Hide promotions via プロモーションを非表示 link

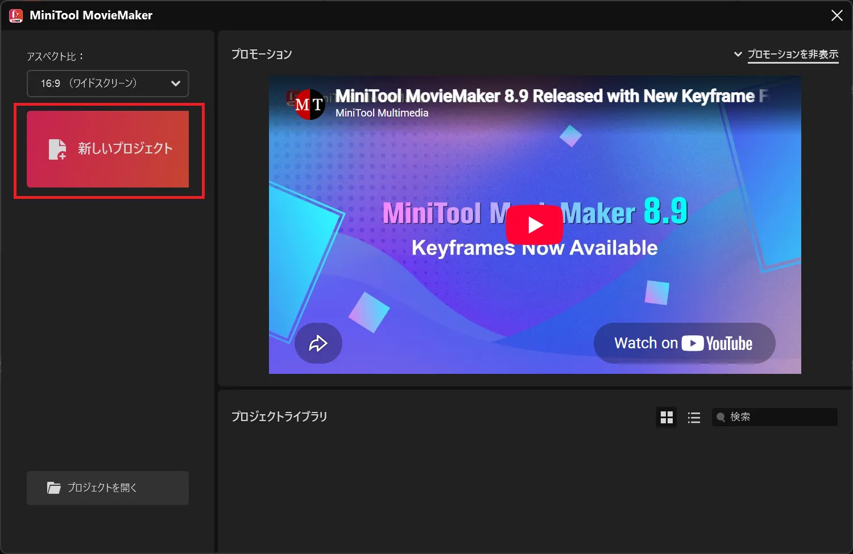point(793,55)
